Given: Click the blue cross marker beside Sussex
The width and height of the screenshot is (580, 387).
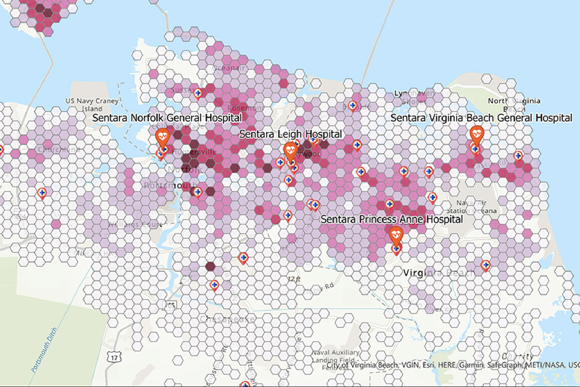Looking at the screenshot, I should click(x=198, y=94).
